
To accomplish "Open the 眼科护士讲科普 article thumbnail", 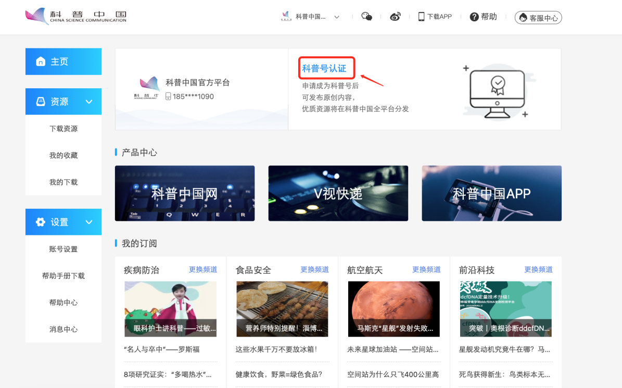I will pos(171,309).
